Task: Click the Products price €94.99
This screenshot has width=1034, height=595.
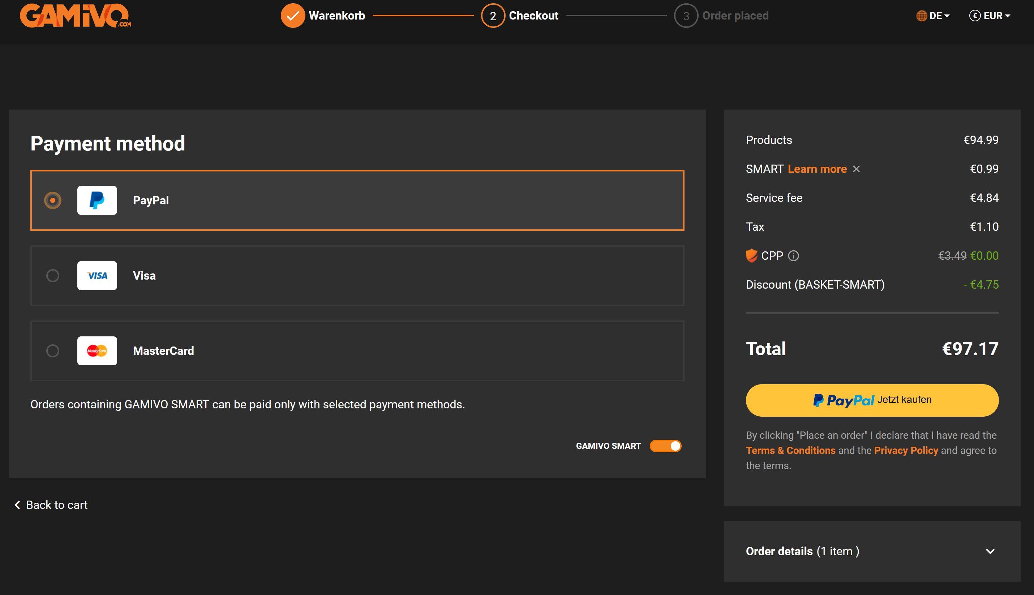Action: point(981,140)
